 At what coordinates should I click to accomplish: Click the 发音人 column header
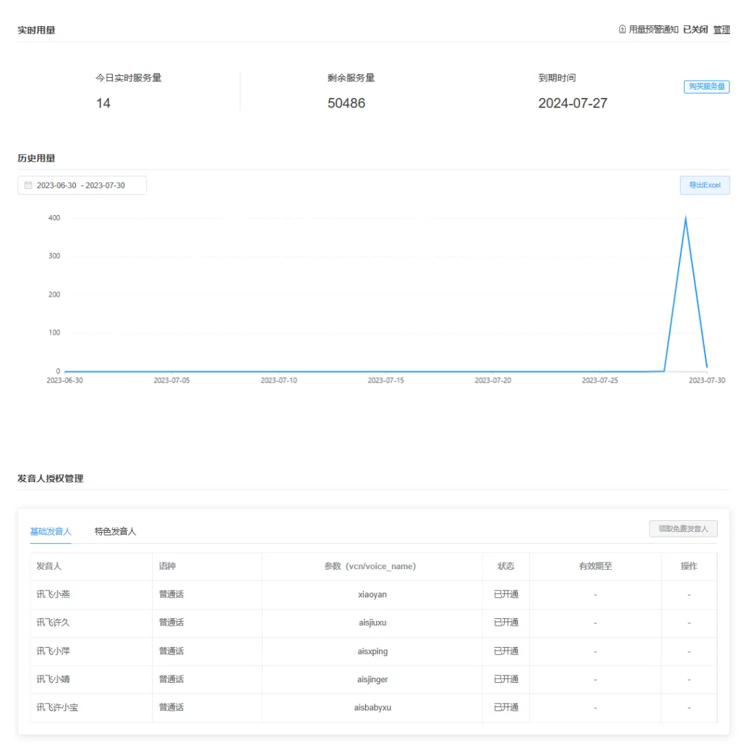point(49,566)
